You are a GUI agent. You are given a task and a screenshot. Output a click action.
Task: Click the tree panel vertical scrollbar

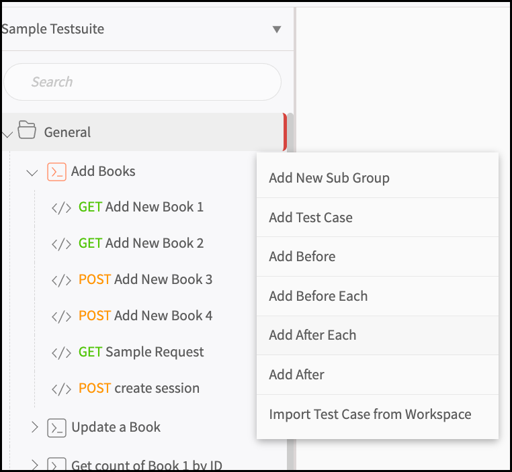tap(290, 133)
